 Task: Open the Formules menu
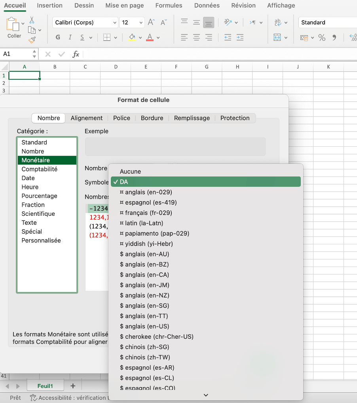click(169, 6)
